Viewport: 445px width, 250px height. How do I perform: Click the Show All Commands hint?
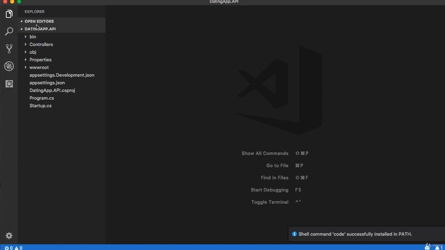[265, 153]
